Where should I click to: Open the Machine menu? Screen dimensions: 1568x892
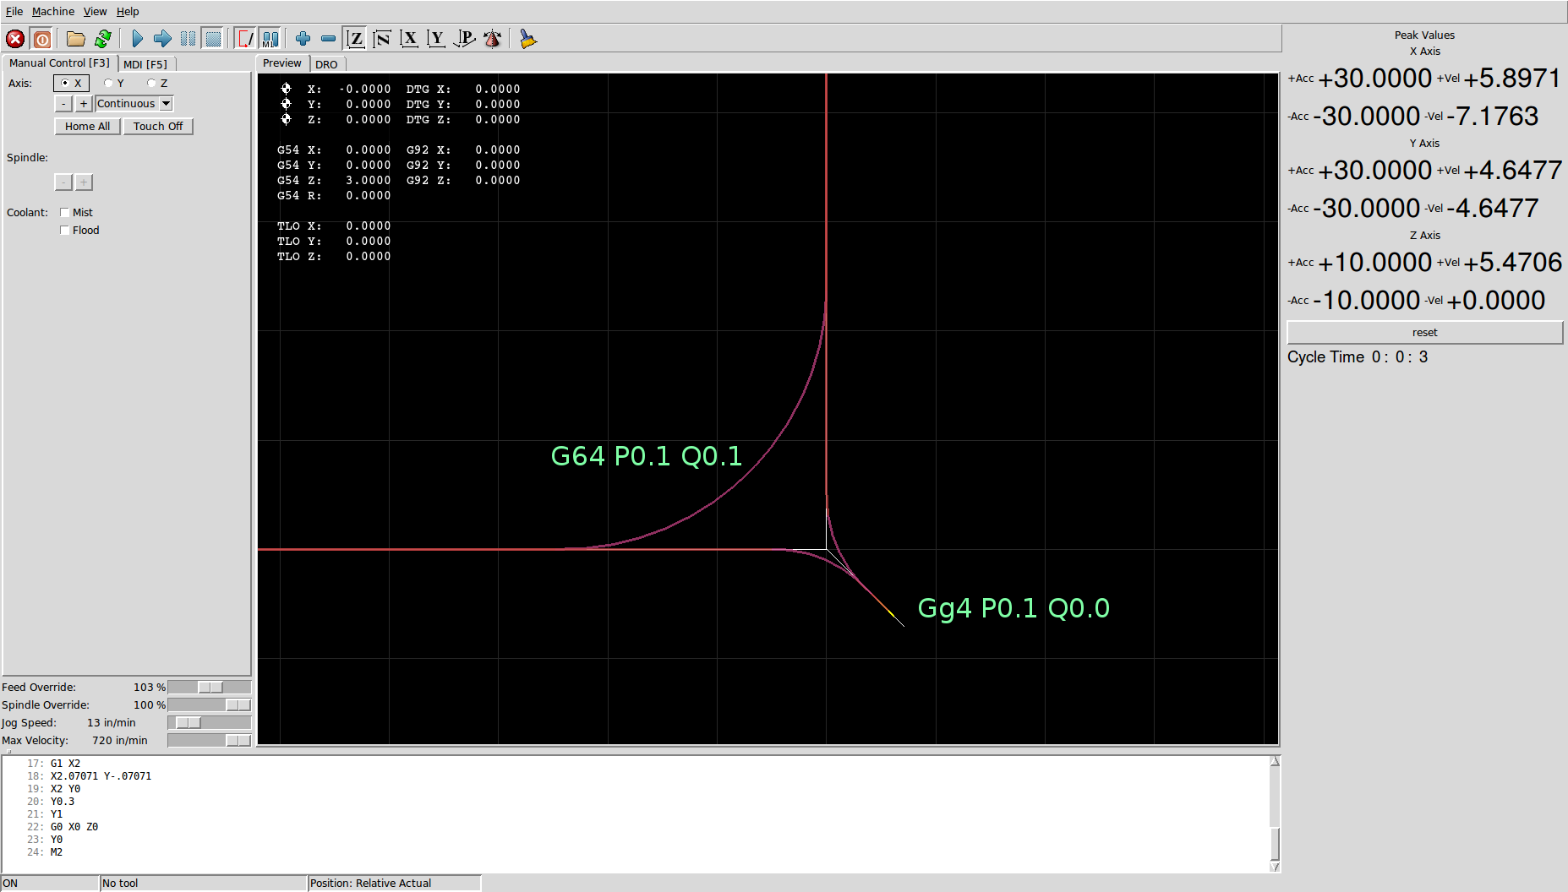[53, 11]
